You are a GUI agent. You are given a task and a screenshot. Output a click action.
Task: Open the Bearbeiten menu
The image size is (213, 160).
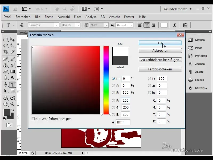point(23,17)
